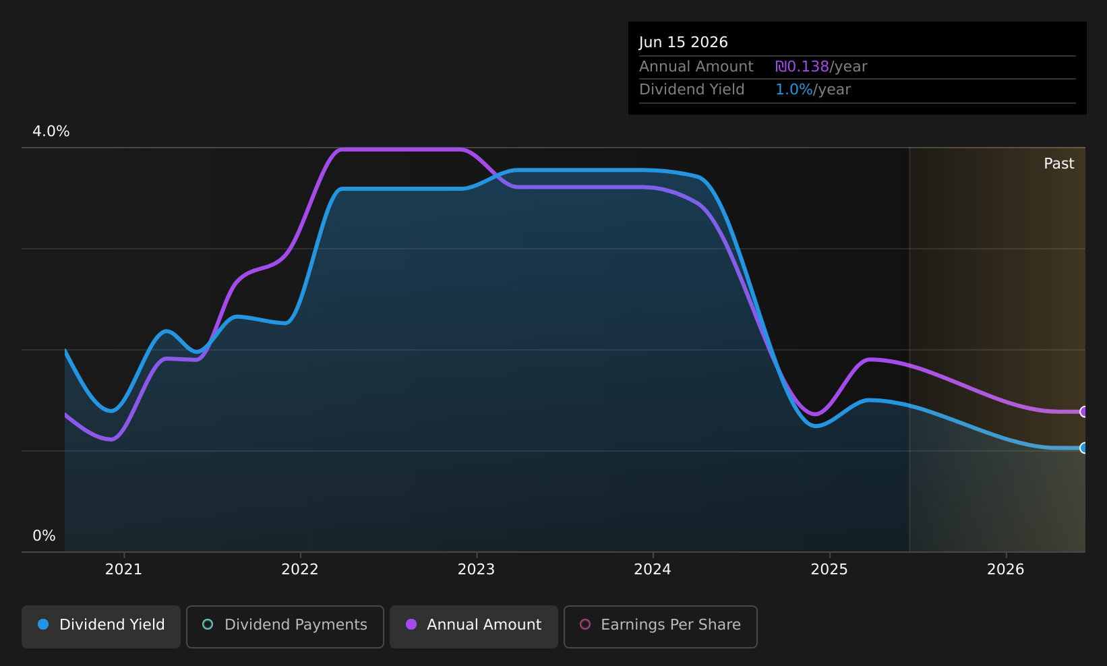Click the blue Dividend Yield endpoint marker
This screenshot has height=666, width=1107.
click(x=1084, y=448)
